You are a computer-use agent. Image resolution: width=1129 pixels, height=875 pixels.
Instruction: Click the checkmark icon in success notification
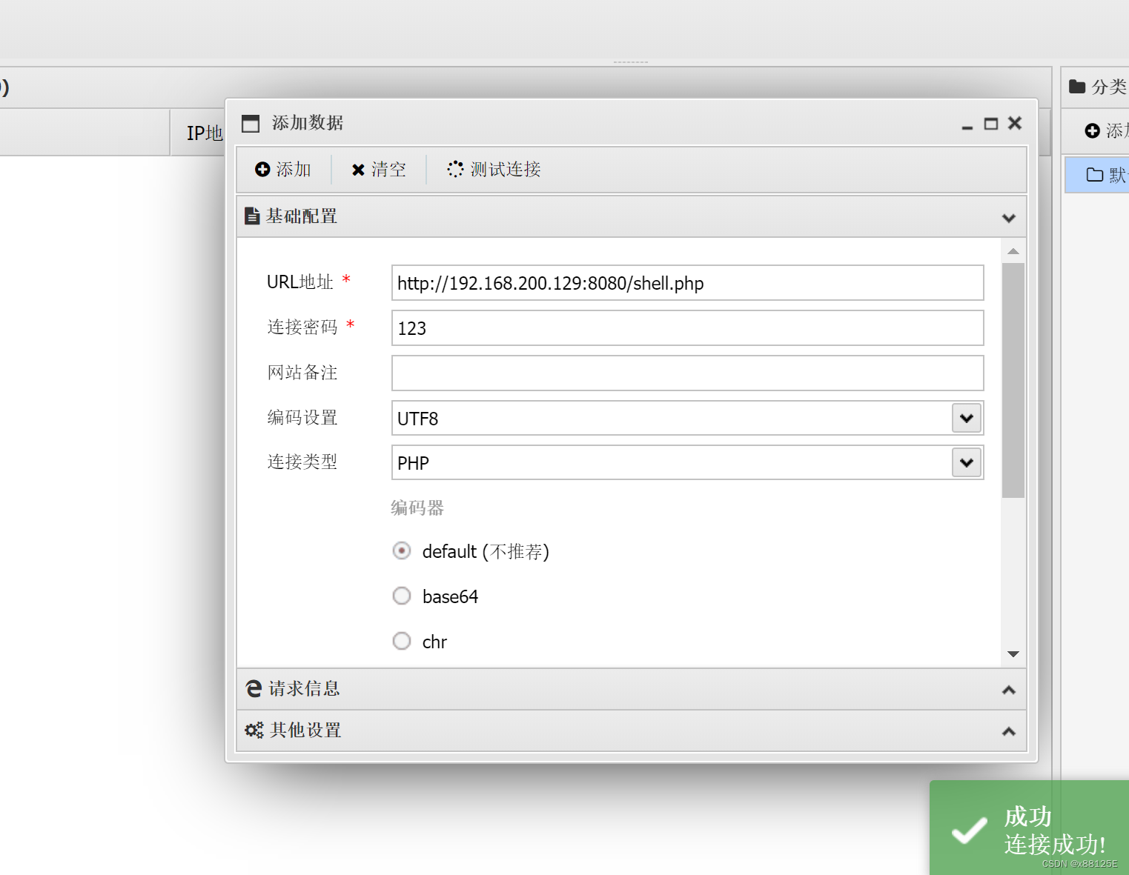970,831
